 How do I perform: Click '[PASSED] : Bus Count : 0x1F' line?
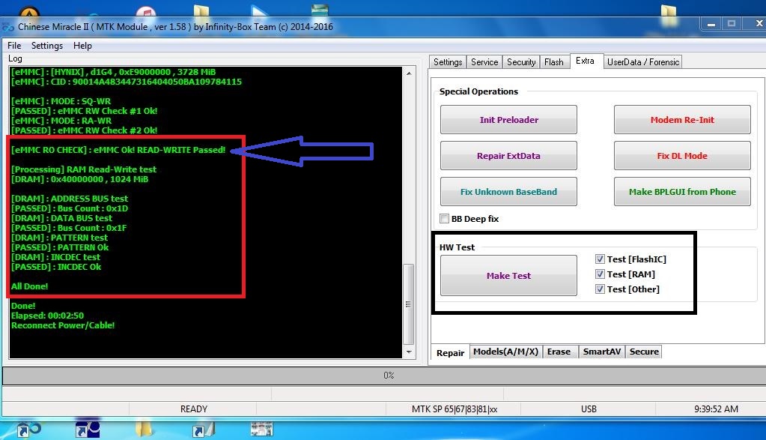click(x=69, y=228)
